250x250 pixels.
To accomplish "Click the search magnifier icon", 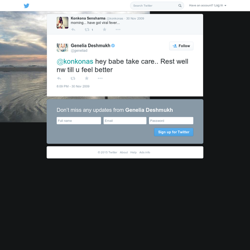I will pos(180,6).
